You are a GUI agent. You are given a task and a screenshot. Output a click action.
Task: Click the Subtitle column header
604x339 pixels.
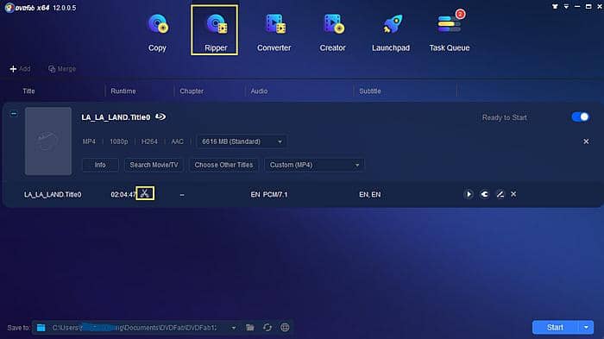click(370, 91)
